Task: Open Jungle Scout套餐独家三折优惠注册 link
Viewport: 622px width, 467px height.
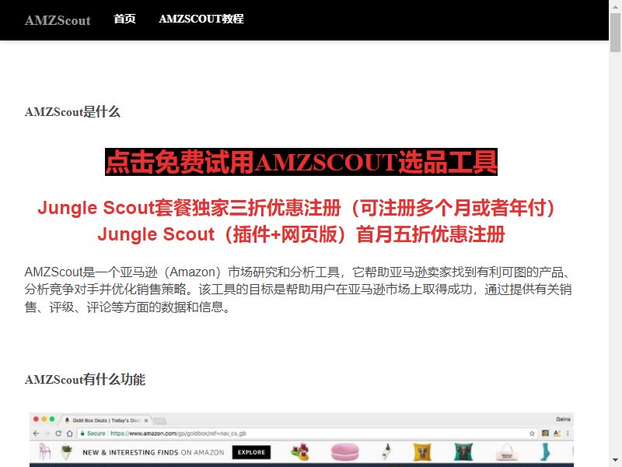Action: [296, 208]
